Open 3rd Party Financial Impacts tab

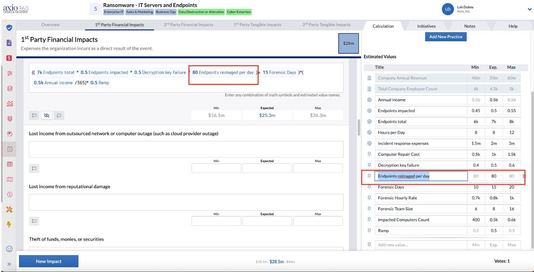(x=189, y=25)
